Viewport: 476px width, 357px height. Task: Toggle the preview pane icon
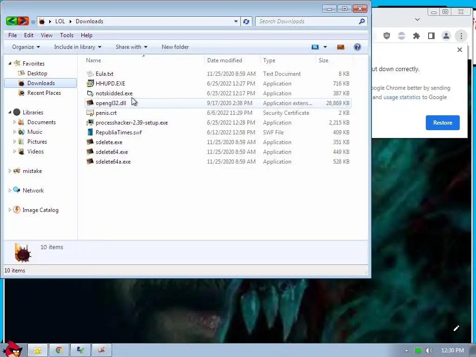tap(341, 47)
